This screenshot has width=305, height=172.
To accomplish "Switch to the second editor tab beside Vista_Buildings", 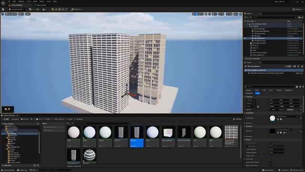I will 41,5.
